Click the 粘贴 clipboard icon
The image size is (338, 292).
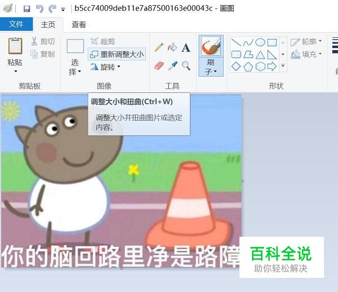click(x=15, y=46)
